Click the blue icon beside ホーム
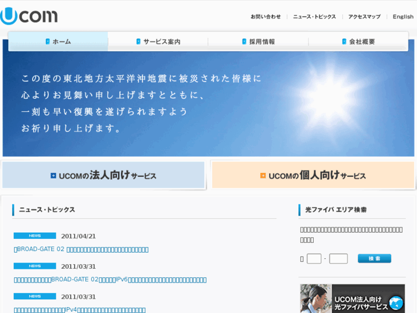The height and width of the screenshot is (313, 417). pos(48,41)
